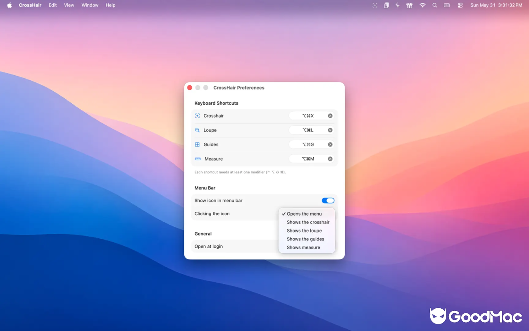The image size is (529, 331).
Task: Click the Measure ruler icon
Action: 198,159
